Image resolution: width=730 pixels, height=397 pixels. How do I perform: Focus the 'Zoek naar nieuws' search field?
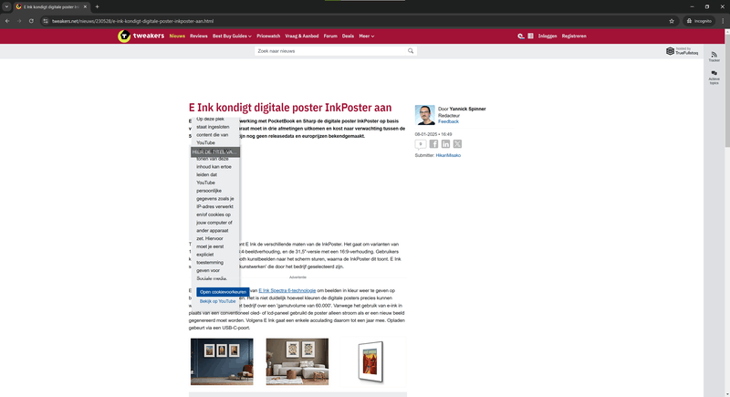(330, 51)
